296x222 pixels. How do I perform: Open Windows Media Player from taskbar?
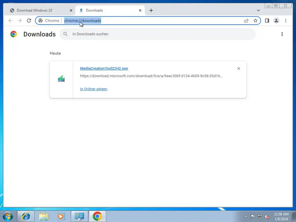coord(61,216)
